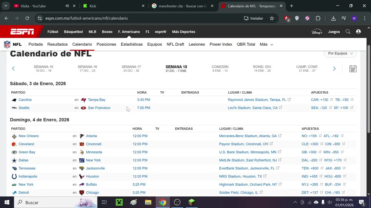Open the Windows notification center
This screenshot has height=208, width=371.
click(362, 202)
